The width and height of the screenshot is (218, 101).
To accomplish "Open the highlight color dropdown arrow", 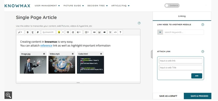I will pos(63,32).
